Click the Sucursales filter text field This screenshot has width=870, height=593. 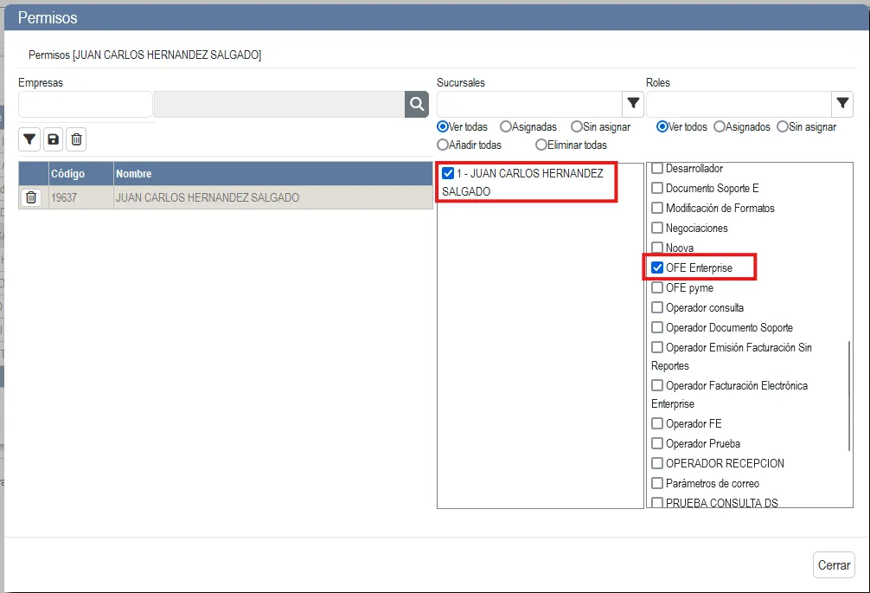[529, 104]
